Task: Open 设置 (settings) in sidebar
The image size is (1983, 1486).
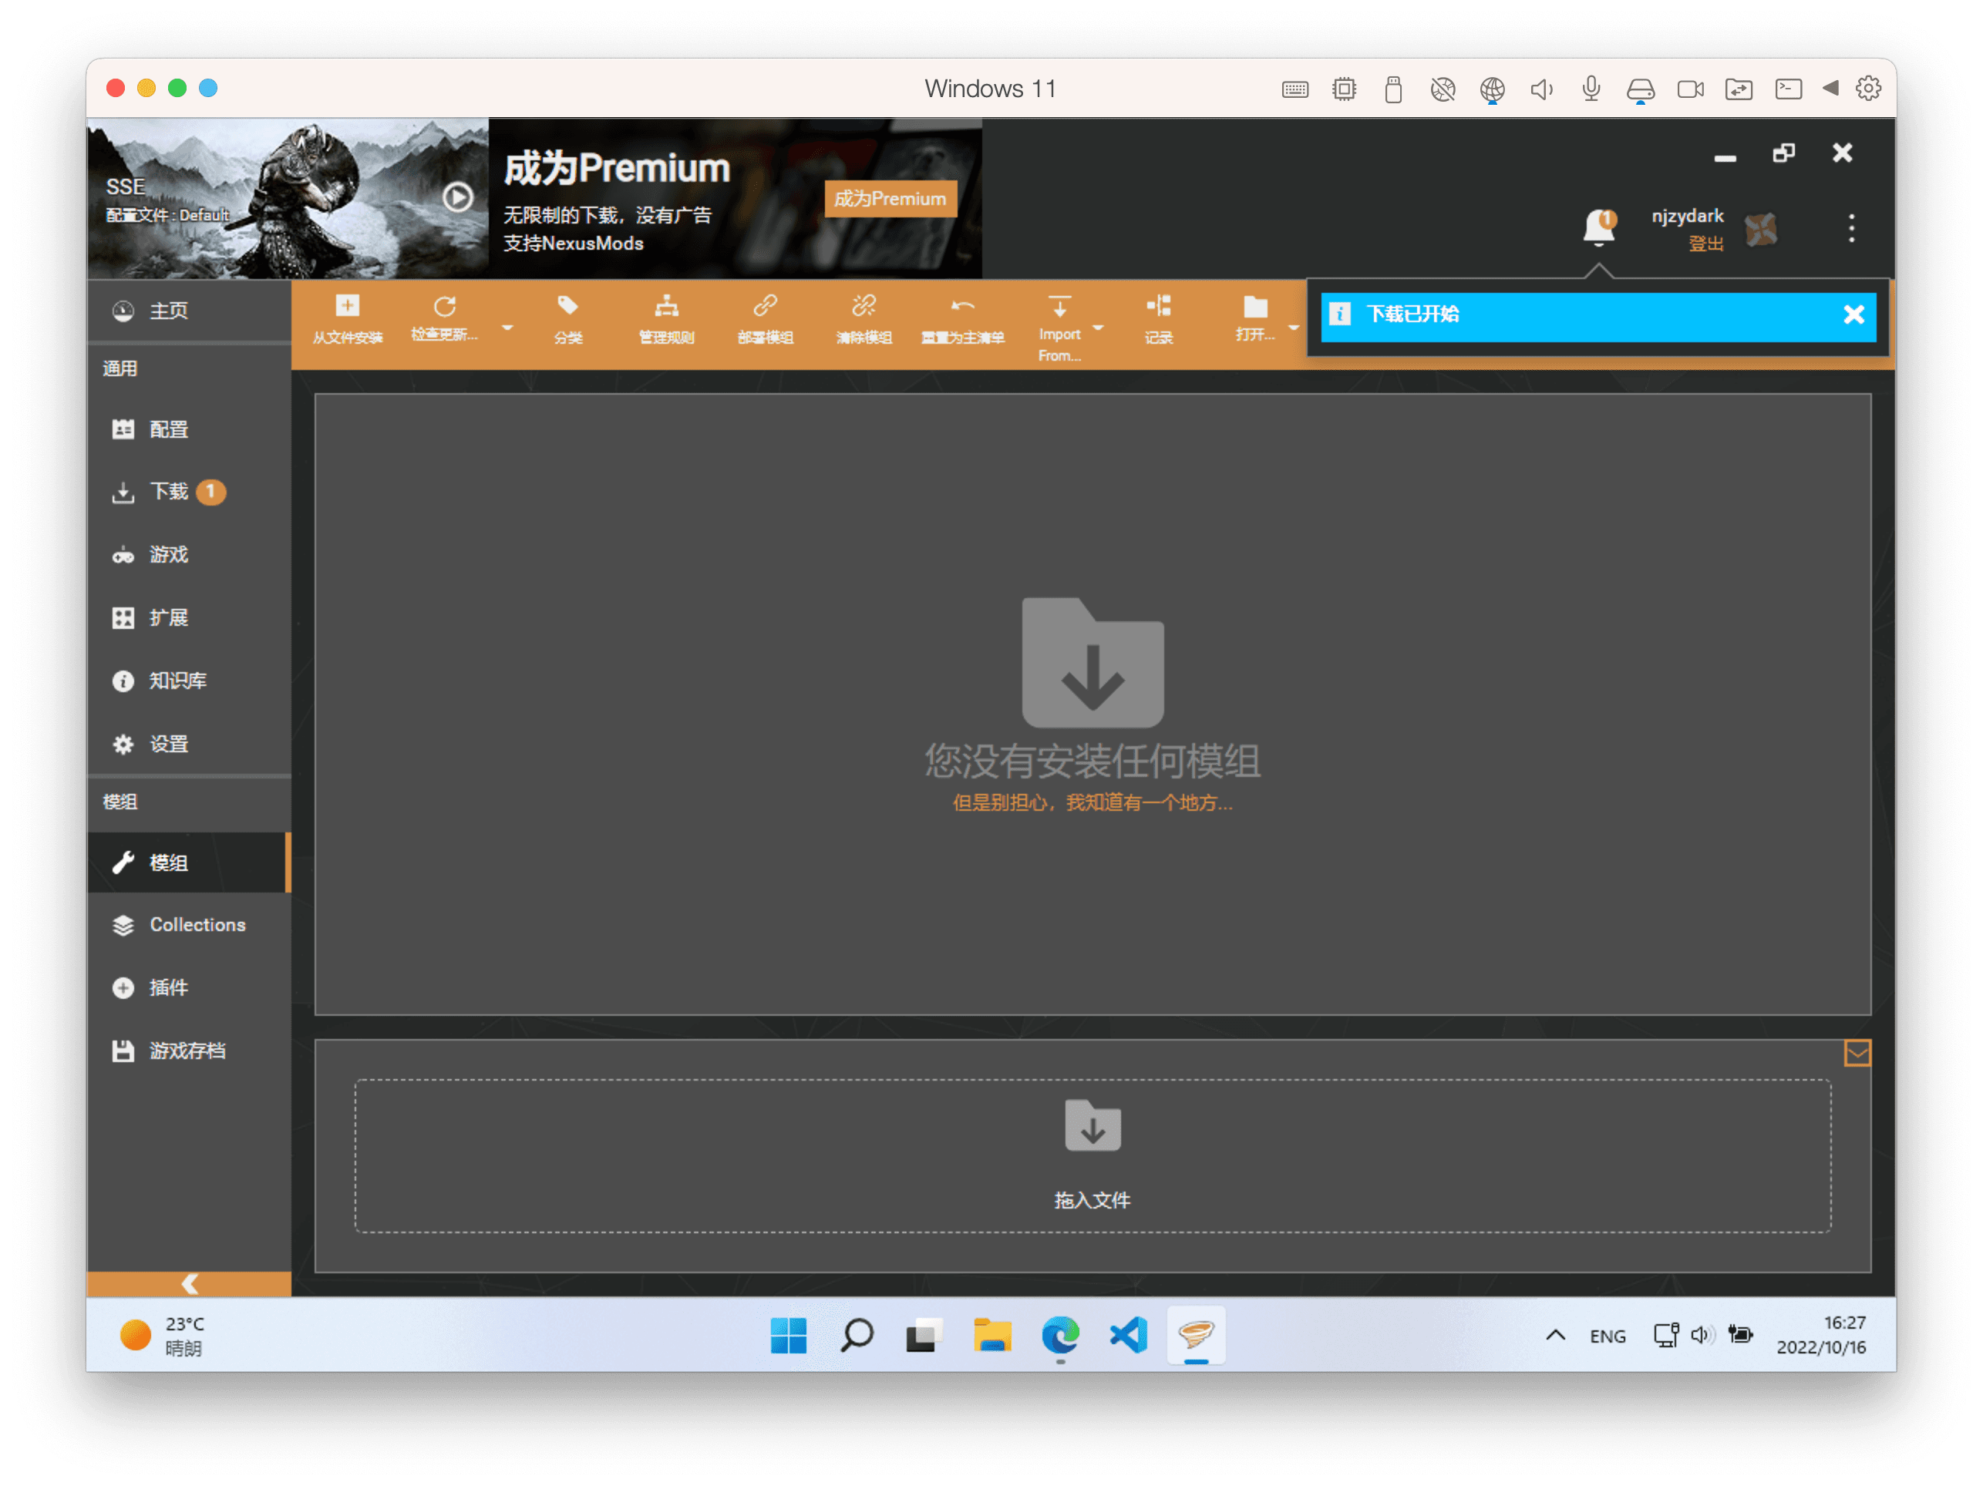Action: tap(189, 744)
